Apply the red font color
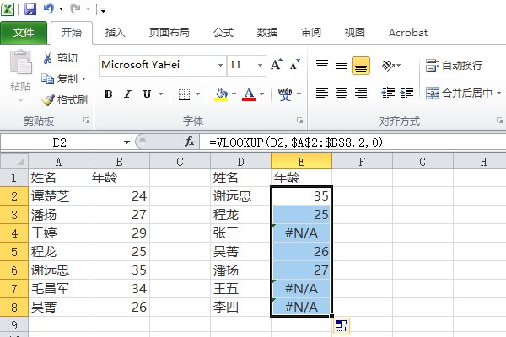Viewport: 506px width, 337px height. pyautogui.click(x=249, y=94)
